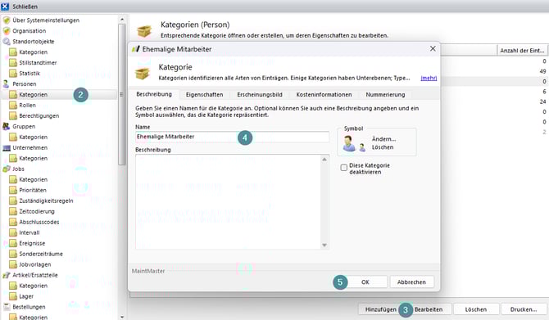Click Ändern... to change symbol
This screenshot has height=320, width=549.
point(383,139)
